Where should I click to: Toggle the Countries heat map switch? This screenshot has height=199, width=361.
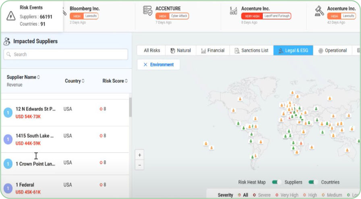click(x=313, y=182)
